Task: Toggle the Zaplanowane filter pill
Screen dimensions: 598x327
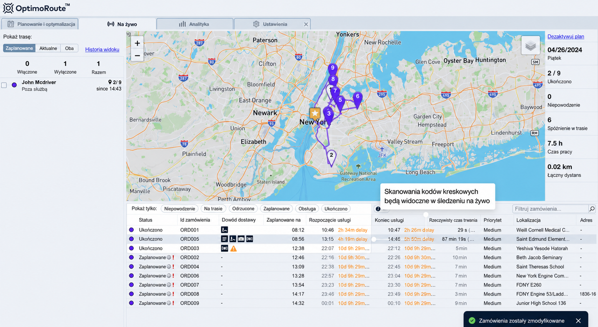Action: tap(276, 209)
